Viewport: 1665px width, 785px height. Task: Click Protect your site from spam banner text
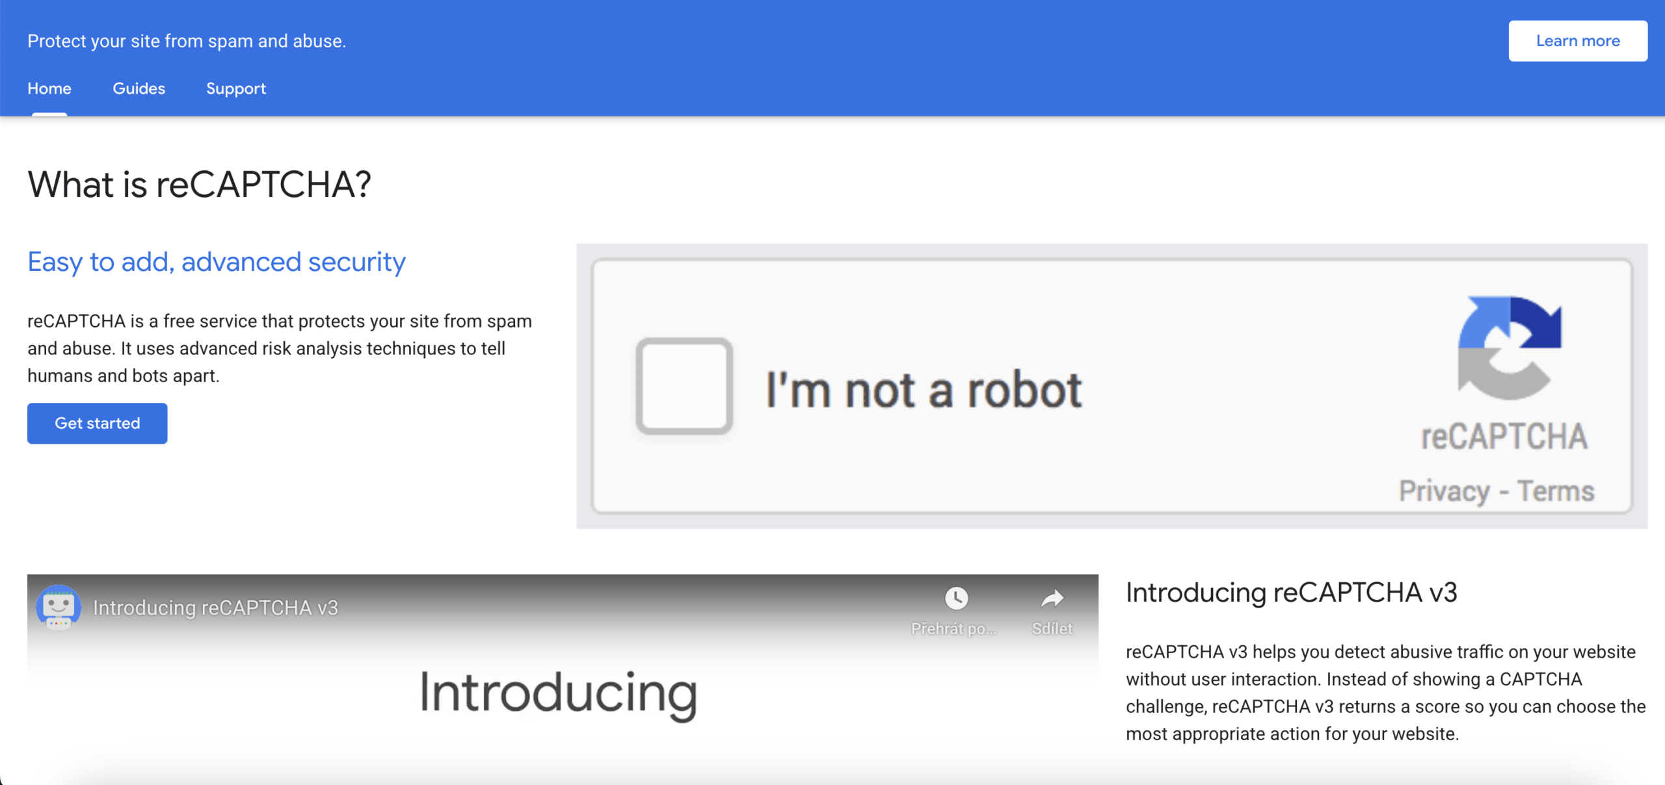click(x=187, y=41)
